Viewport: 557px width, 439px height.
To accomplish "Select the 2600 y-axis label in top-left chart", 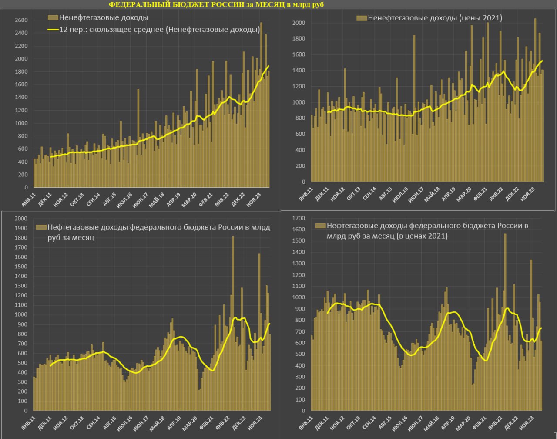I will coord(21,20).
